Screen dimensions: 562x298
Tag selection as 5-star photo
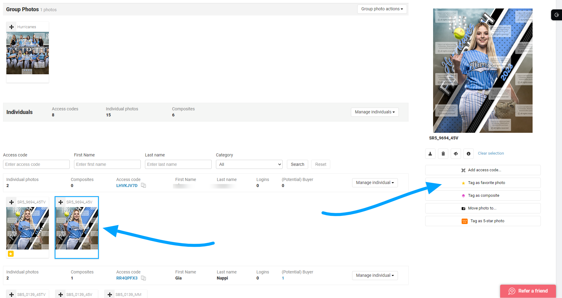pyautogui.click(x=483, y=221)
